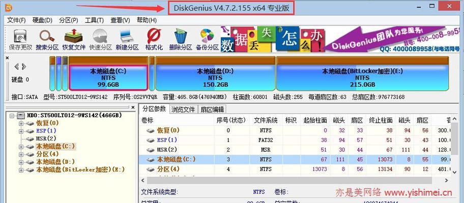Viewport: 464px width, 203px height.
Task: Click the 快速分区 quick partition icon
Action: 101,40
